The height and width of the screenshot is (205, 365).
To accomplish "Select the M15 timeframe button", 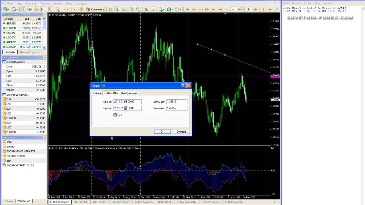I will [x=200, y=9].
